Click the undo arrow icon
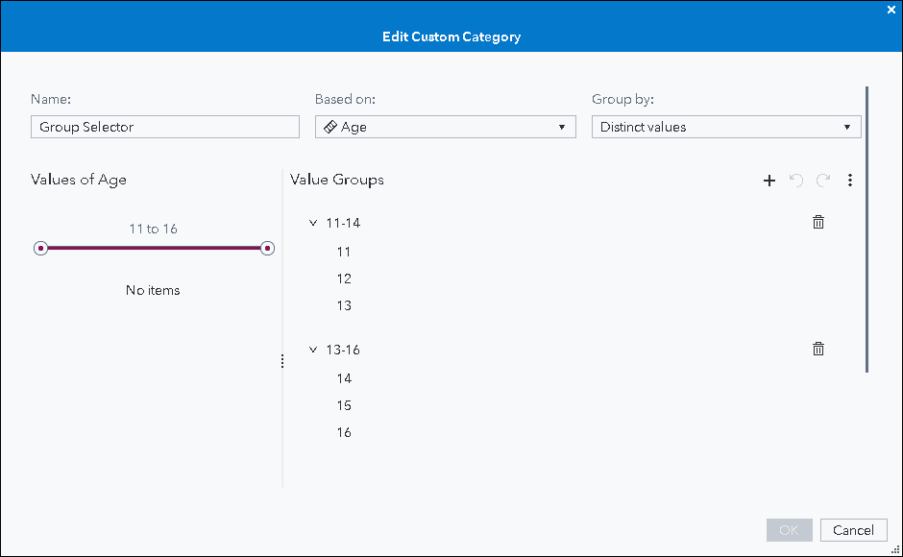Screen dimensions: 903x557 [795, 181]
